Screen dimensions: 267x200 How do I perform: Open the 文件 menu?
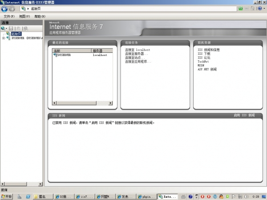tap(9, 16)
